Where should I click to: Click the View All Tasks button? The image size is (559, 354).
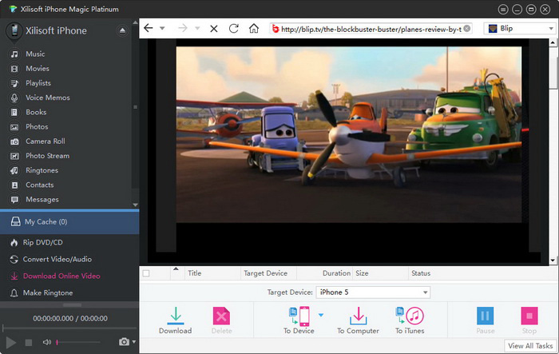pyautogui.click(x=530, y=346)
